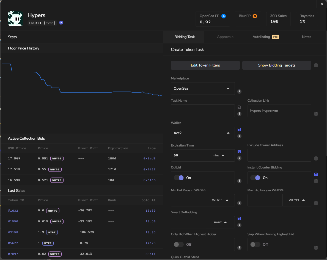The width and height of the screenshot is (327, 260).
Task: Enable Only Bid When Highest Bidder
Action: 179,244
